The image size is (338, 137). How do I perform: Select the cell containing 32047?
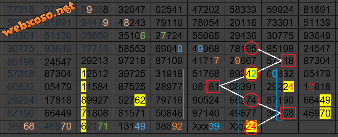132,9
